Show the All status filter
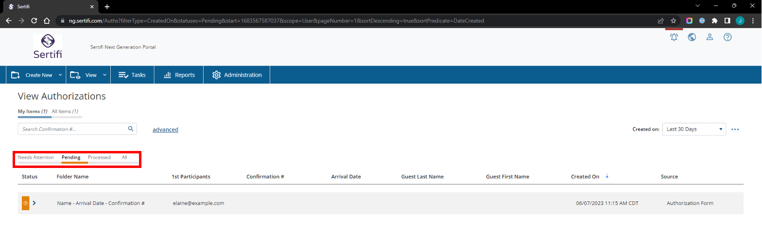The width and height of the screenshot is (762, 233). pyautogui.click(x=124, y=157)
